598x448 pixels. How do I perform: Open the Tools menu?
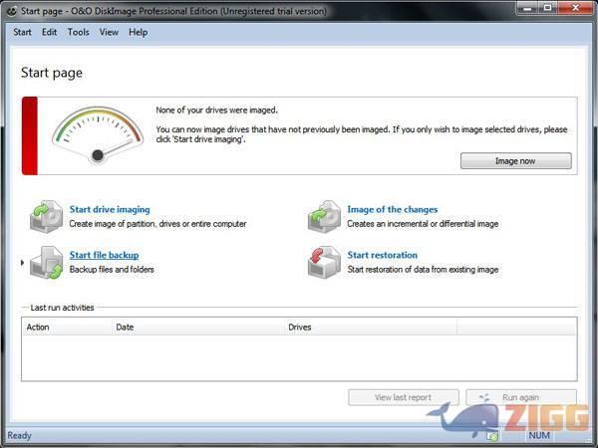(78, 33)
